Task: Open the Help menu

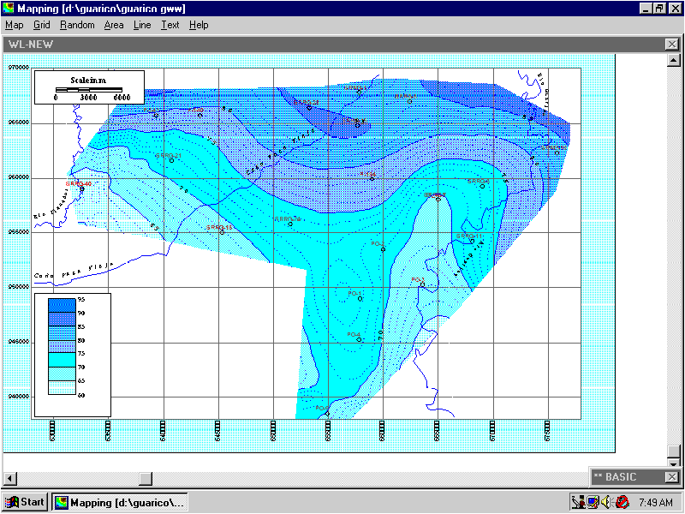Action: pyautogui.click(x=199, y=26)
